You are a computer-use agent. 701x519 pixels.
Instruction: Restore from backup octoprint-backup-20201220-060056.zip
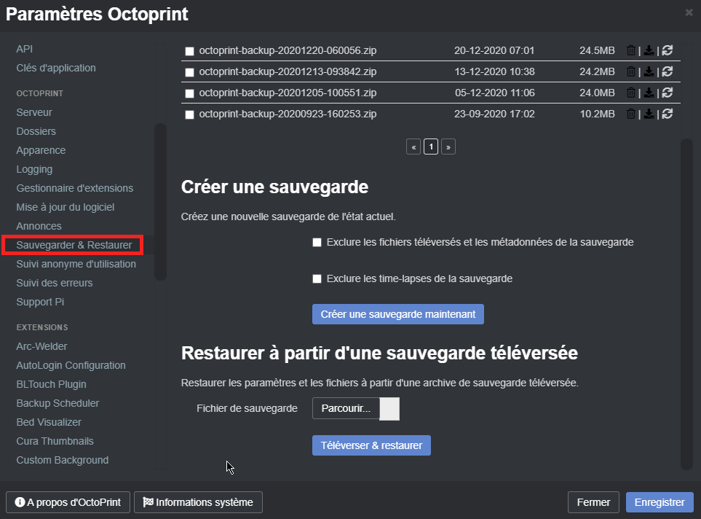coord(668,50)
